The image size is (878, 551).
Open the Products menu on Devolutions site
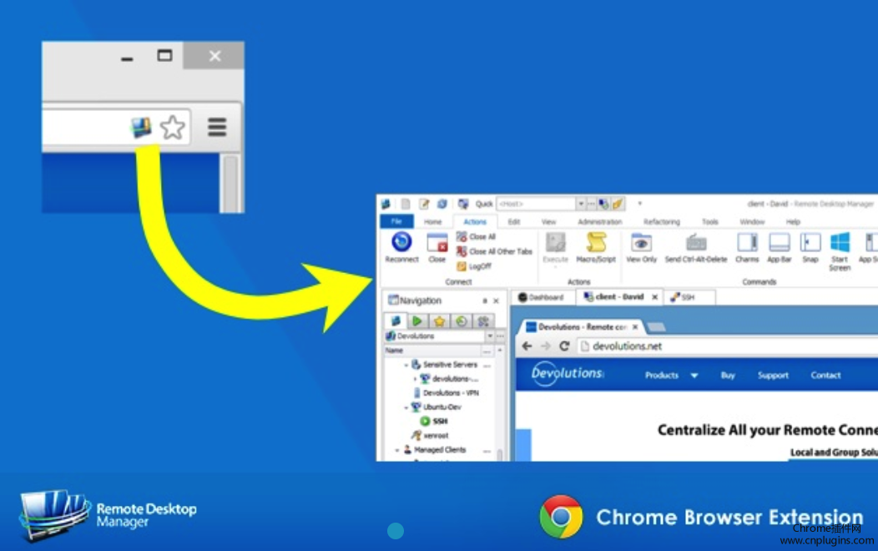671,375
